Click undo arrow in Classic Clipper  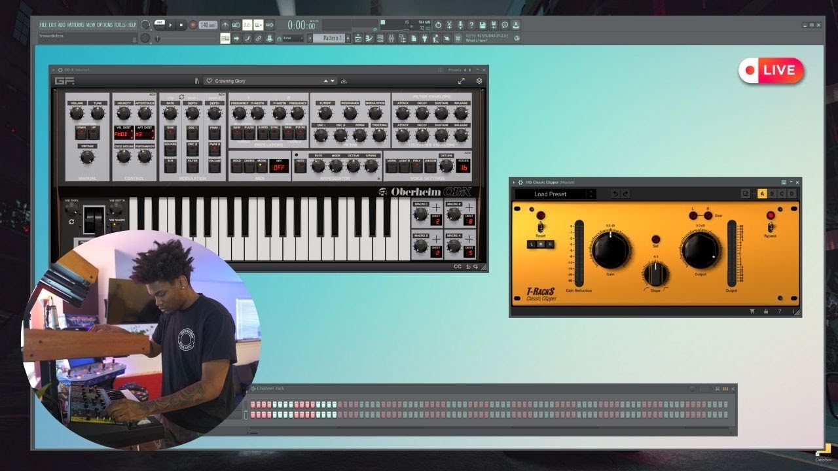pos(615,194)
